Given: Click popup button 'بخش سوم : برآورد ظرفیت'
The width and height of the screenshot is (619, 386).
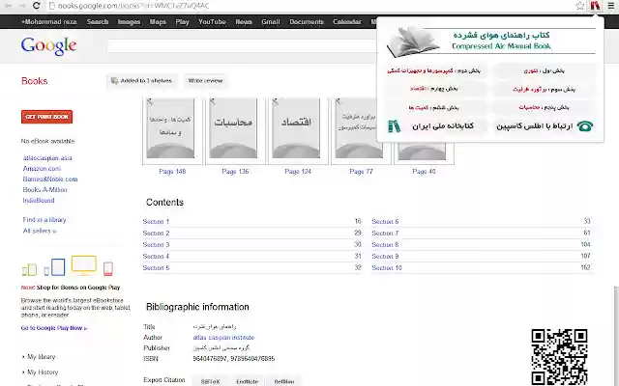Looking at the screenshot, I should coord(544,89).
